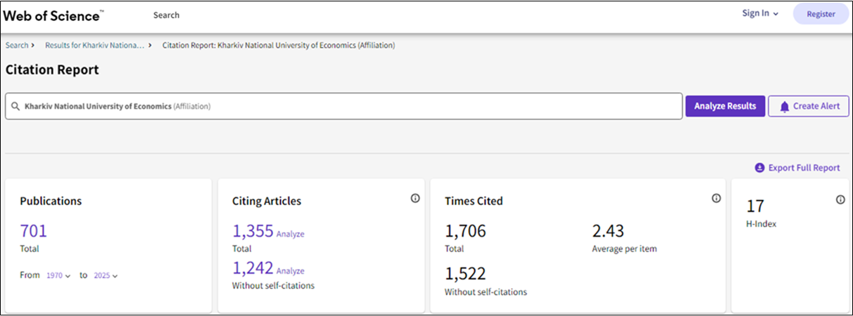Open Results for Kharkiv Nationa… breadcrumb
The height and width of the screenshot is (316, 853).
95,45
